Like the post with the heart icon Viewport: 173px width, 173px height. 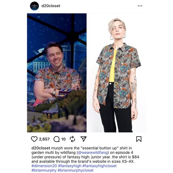point(34,139)
